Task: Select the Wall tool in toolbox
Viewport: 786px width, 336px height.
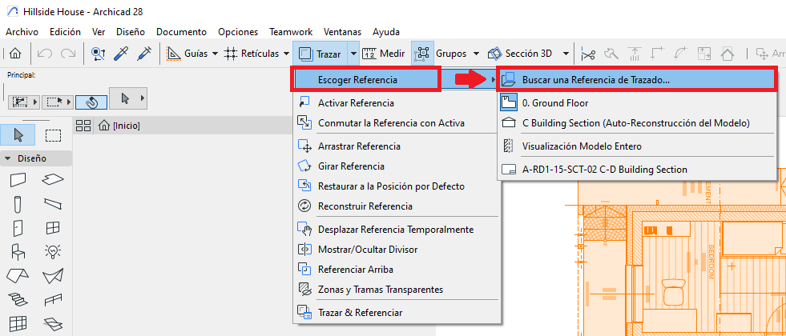Action: tap(18, 180)
